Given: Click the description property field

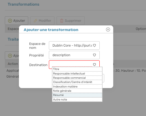Looking at the screenshot, I should (74, 55).
